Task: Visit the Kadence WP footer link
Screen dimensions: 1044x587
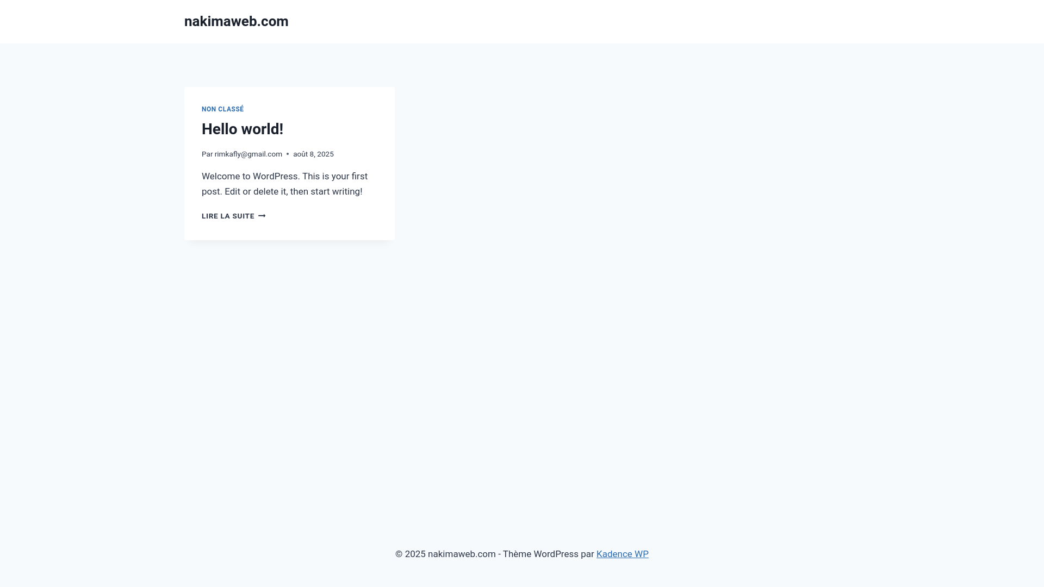Action: 622,554
